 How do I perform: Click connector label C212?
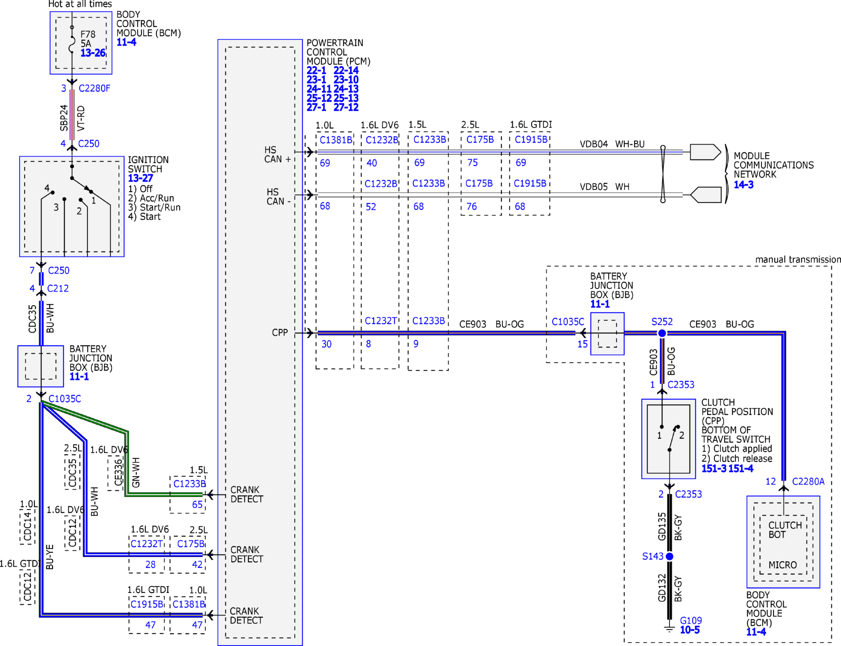(x=58, y=288)
